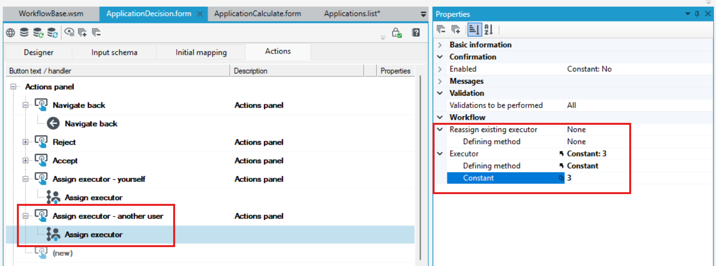Collapse Assign executor - yourself node
716x266 pixels.
[x=26, y=179]
